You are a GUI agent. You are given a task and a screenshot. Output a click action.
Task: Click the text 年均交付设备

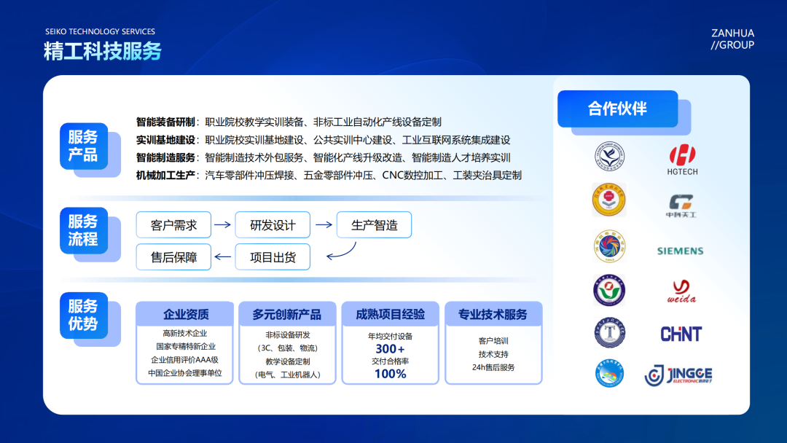[x=390, y=336]
